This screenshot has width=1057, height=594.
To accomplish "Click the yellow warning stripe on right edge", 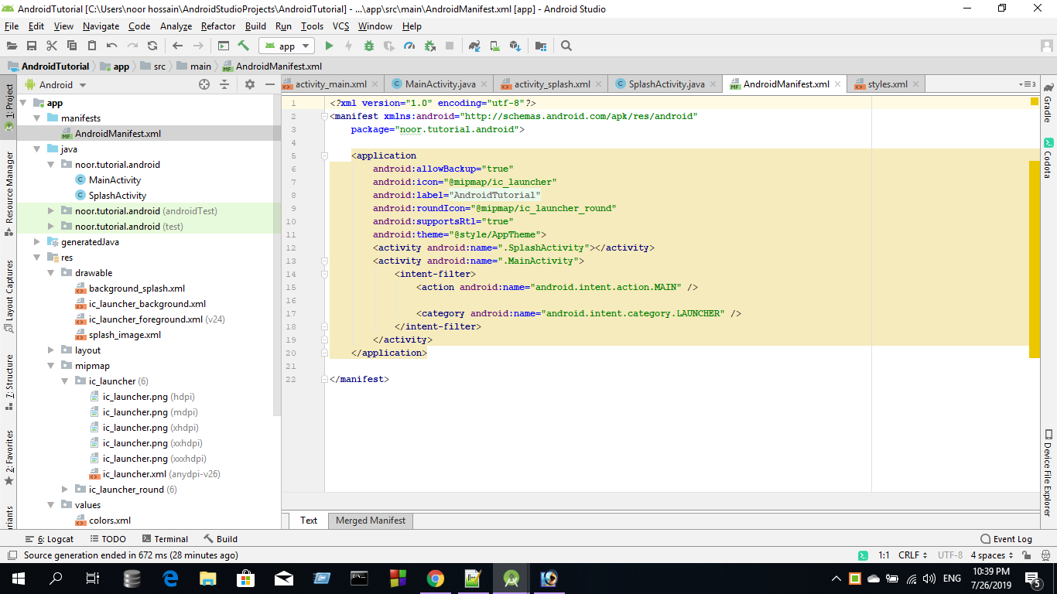I will pos(1035,260).
